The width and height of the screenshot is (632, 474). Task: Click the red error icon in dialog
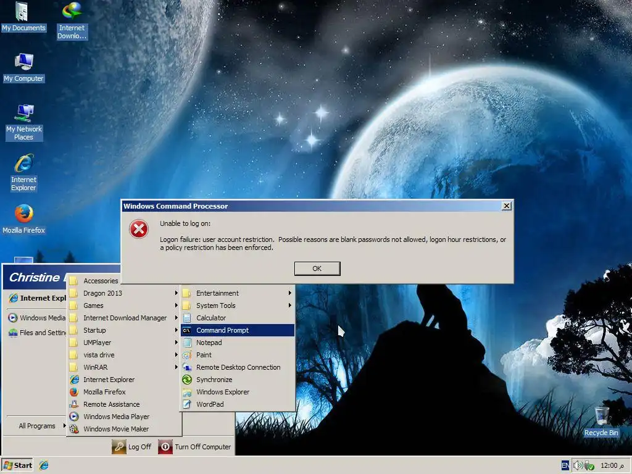click(x=139, y=229)
